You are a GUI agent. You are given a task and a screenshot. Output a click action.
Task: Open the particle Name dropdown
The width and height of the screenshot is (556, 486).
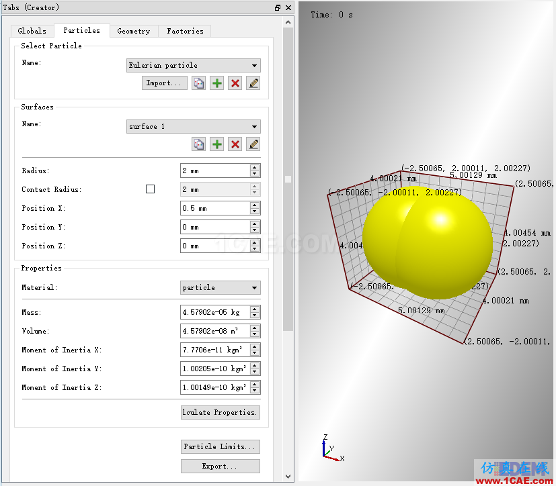click(193, 66)
